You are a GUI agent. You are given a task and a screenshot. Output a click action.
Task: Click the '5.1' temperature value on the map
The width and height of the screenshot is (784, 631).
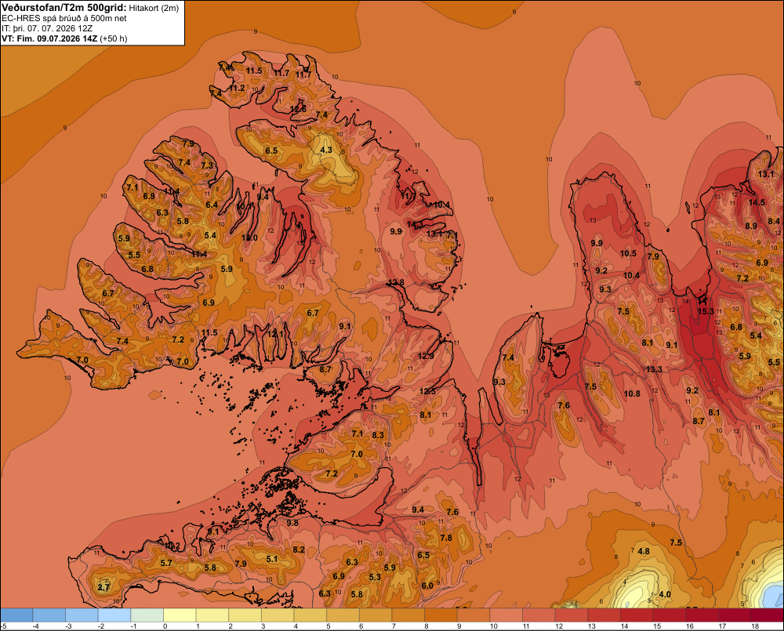click(272, 559)
